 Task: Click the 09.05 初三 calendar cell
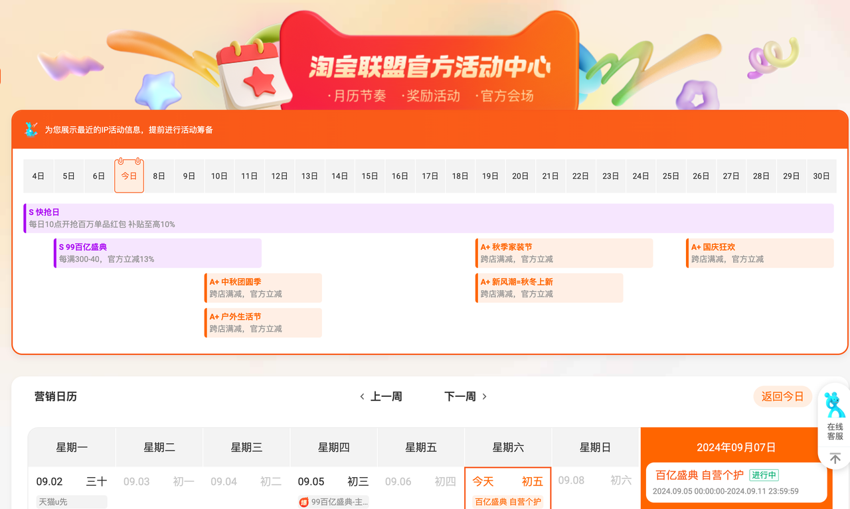point(334,488)
